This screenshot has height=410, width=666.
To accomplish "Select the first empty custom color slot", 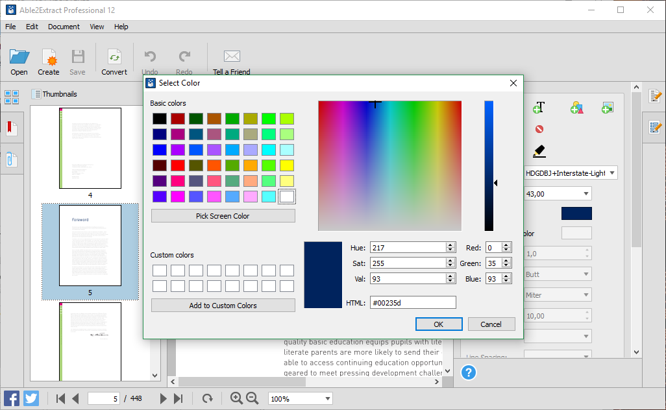I will [x=160, y=271].
